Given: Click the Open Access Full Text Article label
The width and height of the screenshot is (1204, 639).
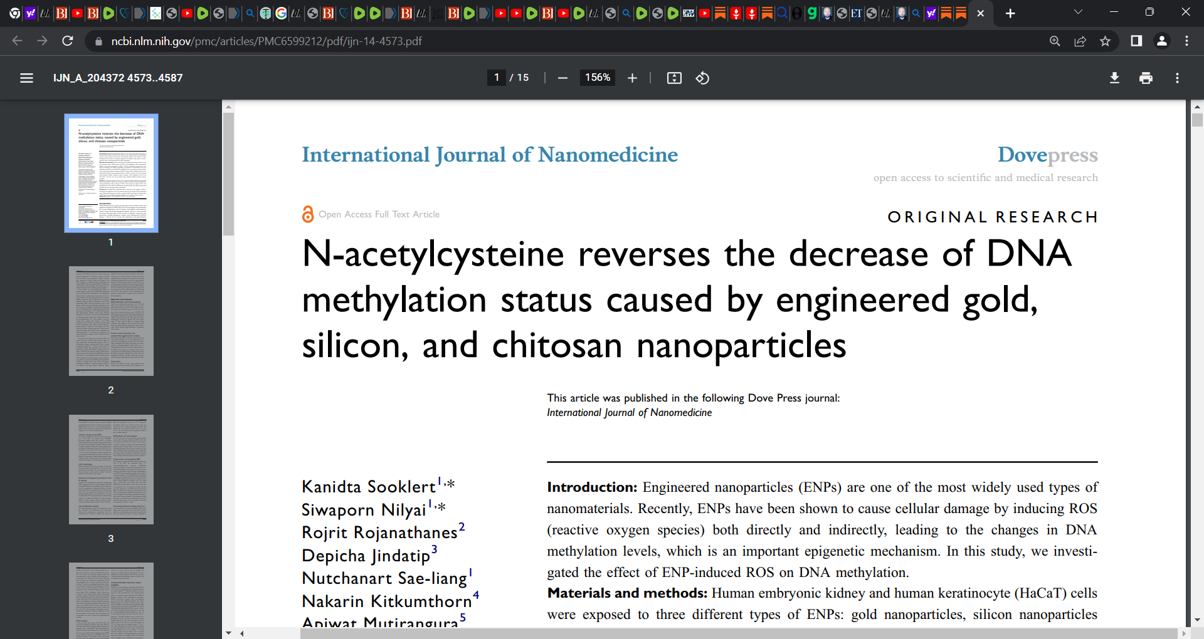Looking at the screenshot, I should pos(379,214).
